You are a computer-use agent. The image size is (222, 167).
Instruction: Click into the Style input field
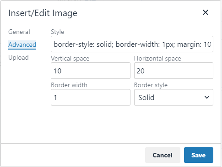[132, 44]
